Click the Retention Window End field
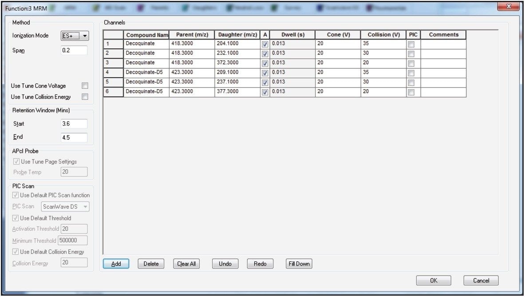The width and height of the screenshot is (525, 297). coord(74,137)
